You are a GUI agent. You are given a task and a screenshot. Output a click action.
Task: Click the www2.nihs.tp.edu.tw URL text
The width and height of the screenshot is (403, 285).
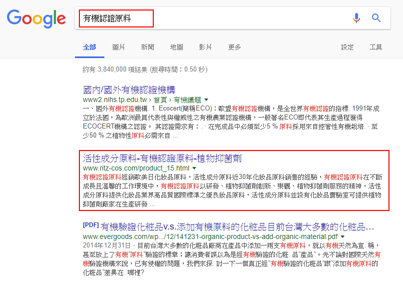pyautogui.click(x=115, y=99)
